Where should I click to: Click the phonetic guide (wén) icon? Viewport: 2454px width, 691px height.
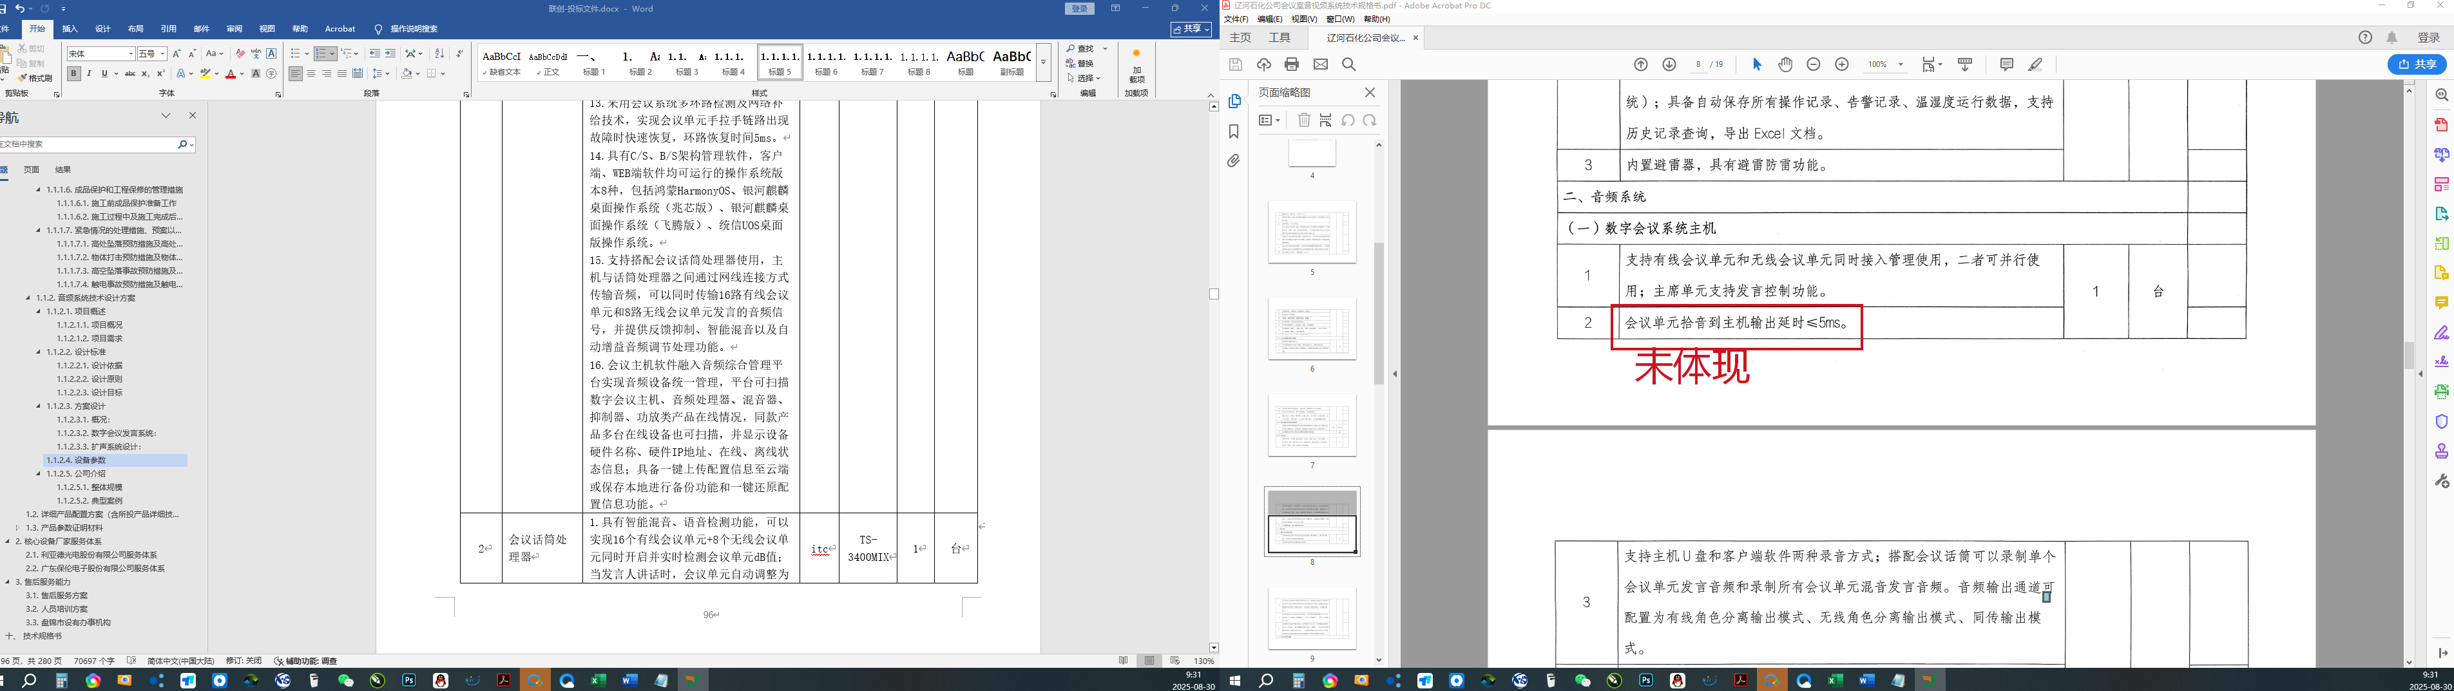click(x=255, y=53)
